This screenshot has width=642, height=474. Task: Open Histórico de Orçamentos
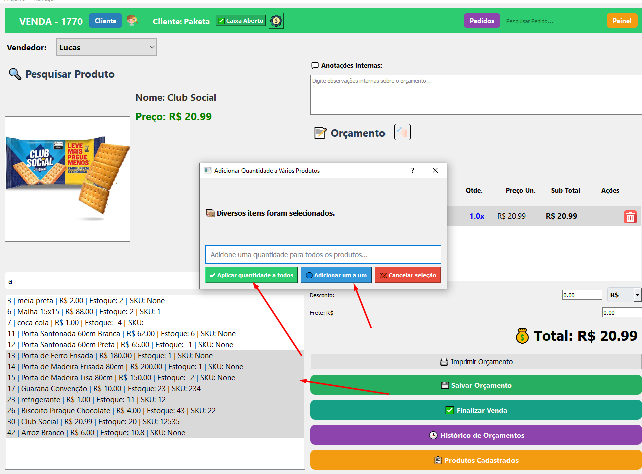(475, 435)
